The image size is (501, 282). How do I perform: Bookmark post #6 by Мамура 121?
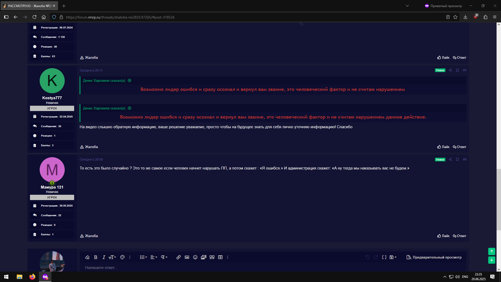point(457,160)
